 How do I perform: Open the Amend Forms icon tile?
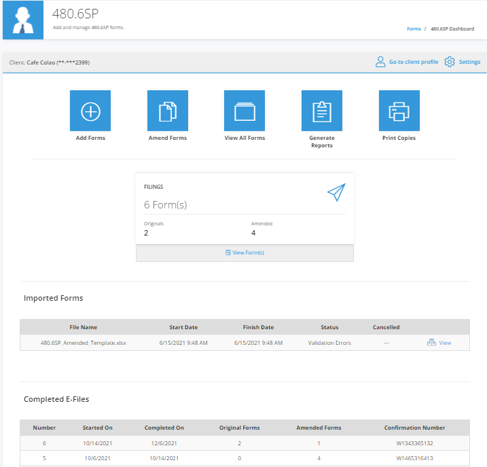coord(167,111)
